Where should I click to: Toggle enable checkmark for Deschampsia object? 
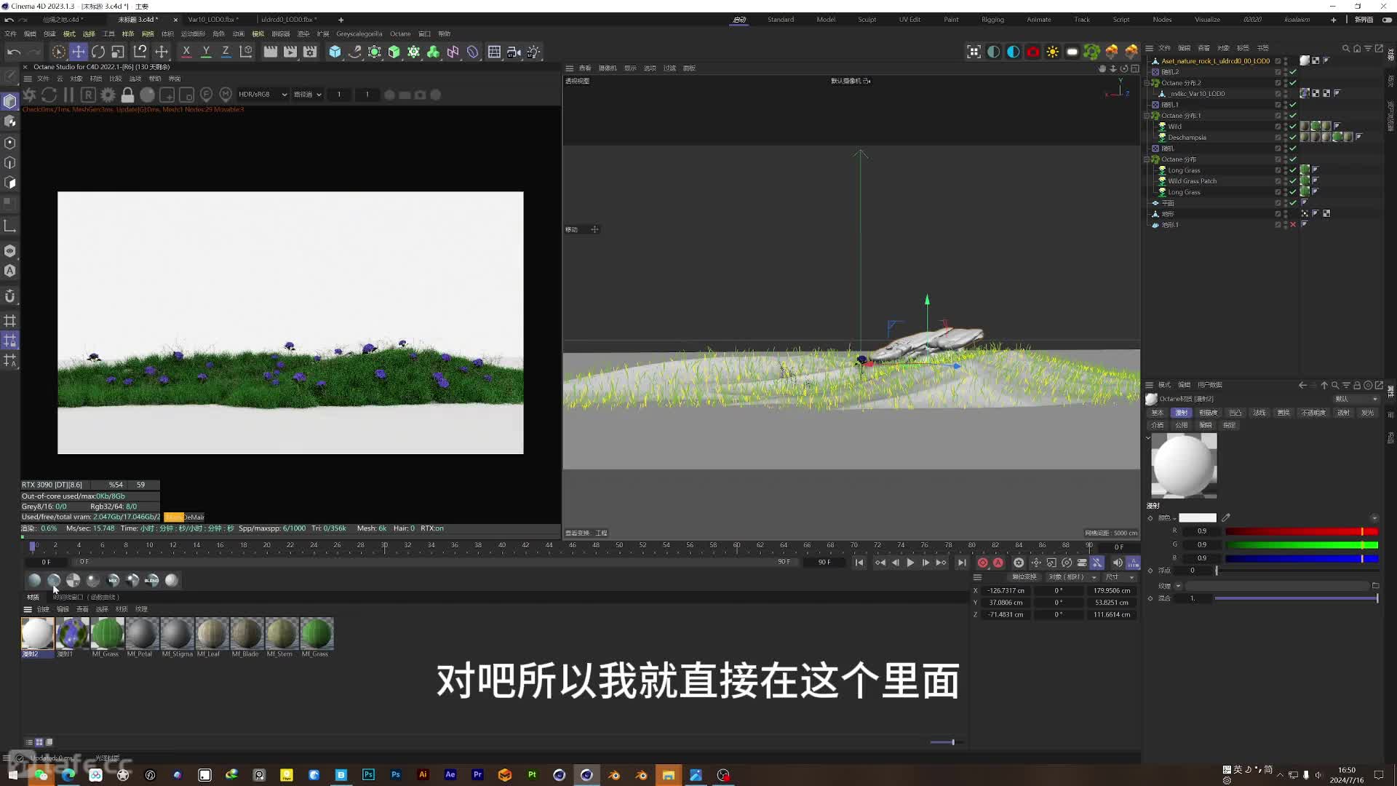pos(1293,138)
